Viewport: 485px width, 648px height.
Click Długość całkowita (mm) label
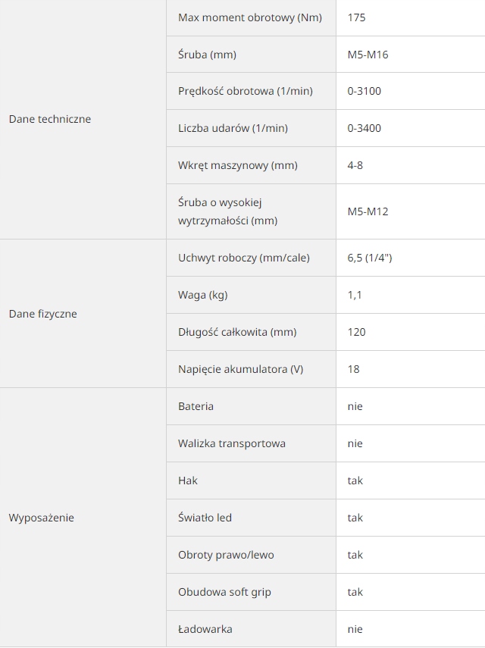(x=237, y=332)
